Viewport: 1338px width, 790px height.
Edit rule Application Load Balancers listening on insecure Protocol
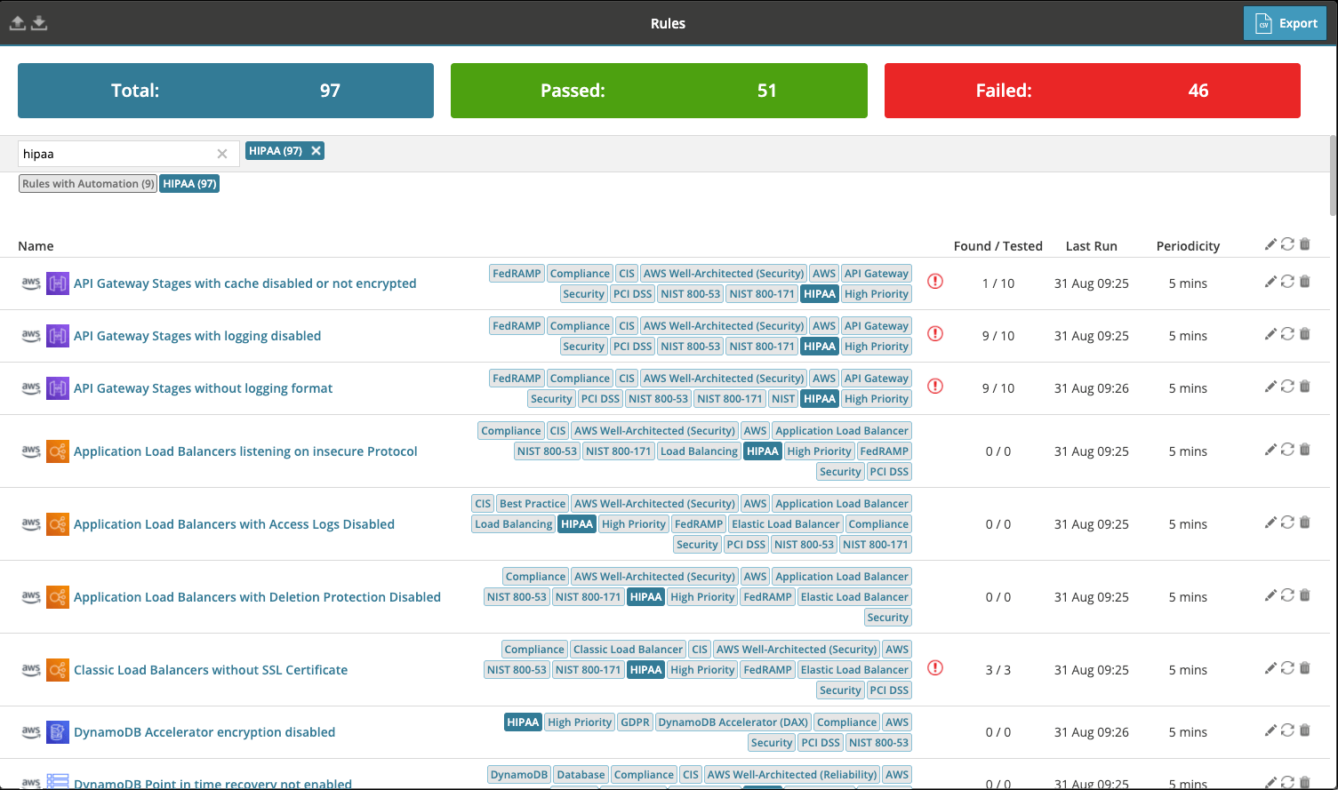1270,450
